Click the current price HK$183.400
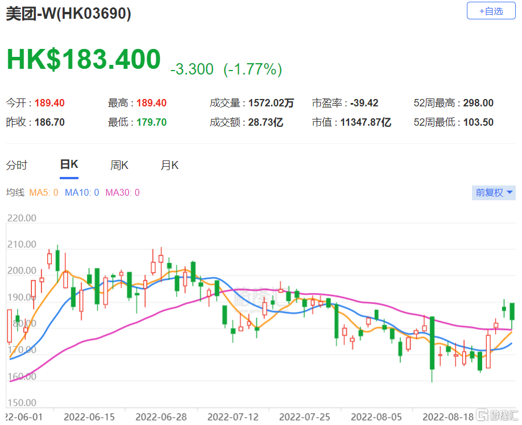The height and width of the screenshot is (425, 522). (84, 59)
